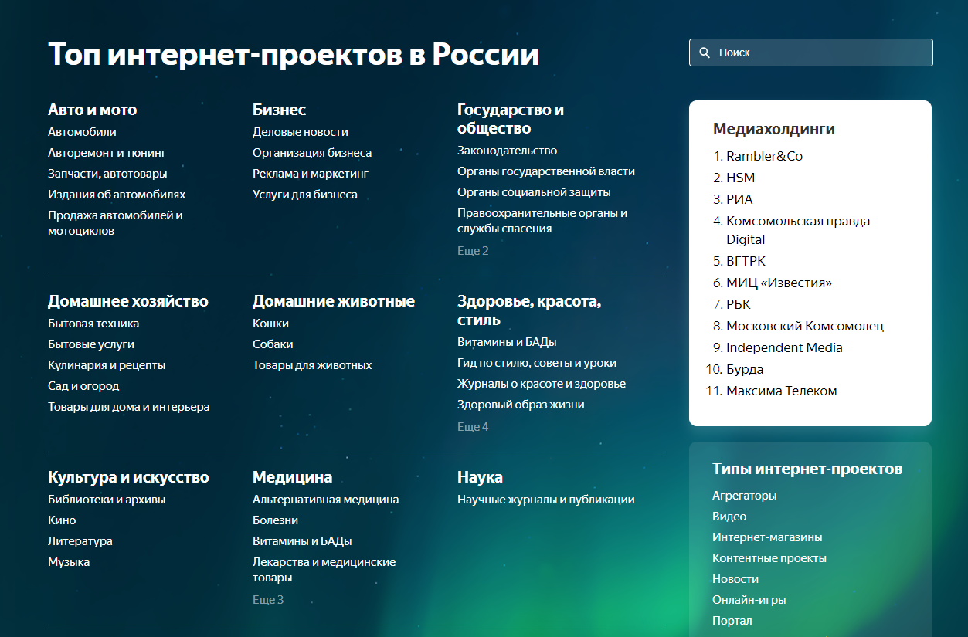The width and height of the screenshot is (968, 637).
Task: Open HSM in Медиахолдинги list
Action: (740, 178)
